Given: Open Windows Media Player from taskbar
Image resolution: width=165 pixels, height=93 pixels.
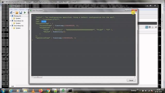Looking at the screenshot, I should tap(18, 91).
